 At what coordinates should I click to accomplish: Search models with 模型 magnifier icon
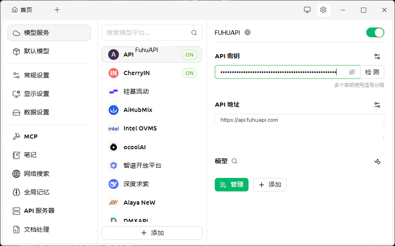click(x=234, y=161)
